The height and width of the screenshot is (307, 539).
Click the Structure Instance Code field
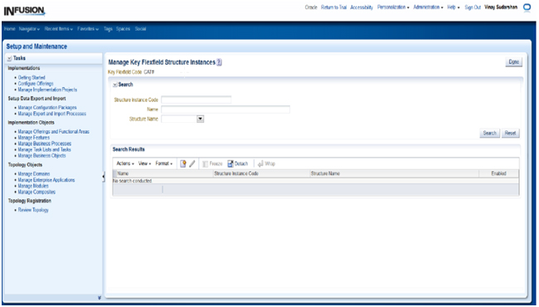(x=197, y=100)
